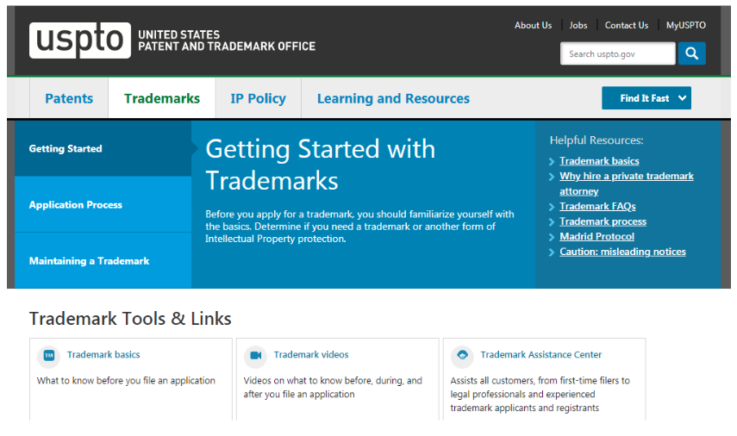Select Maintaining a Trademark in the side menu
Screen dimensions: 737x436
(103, 261)
